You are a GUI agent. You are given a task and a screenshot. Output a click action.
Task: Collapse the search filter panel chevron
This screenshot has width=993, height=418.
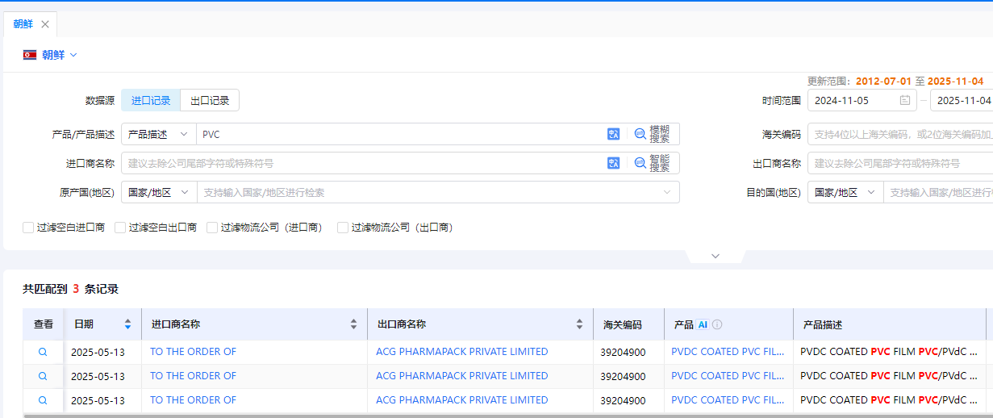[715, 256]
